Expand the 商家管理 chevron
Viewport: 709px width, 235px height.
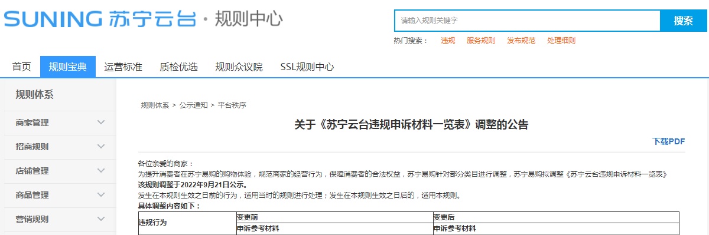tap(101, 123)
